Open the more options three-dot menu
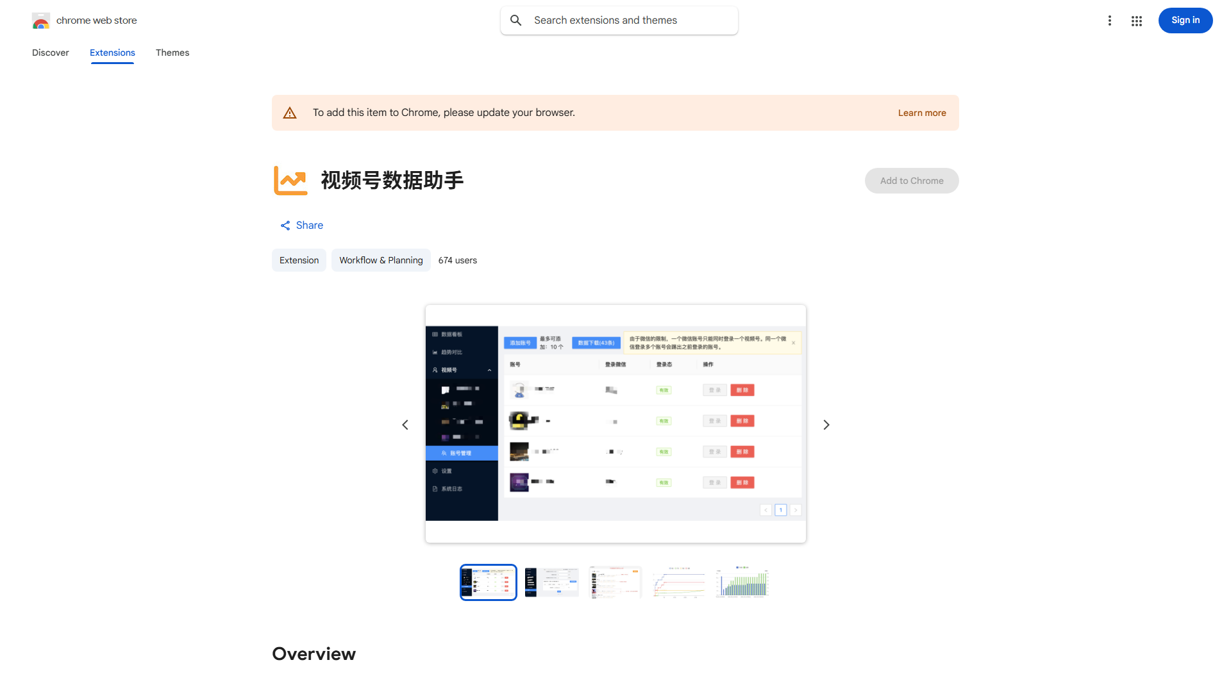The width and height of the screenshot is (1231, 692). [1110, 21]
